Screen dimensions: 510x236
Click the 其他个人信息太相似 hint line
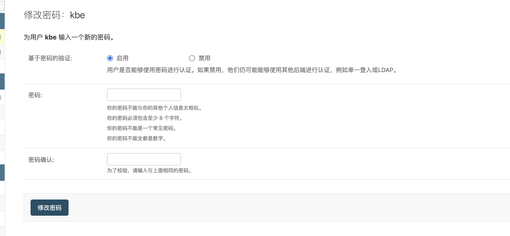click(154, 108)
